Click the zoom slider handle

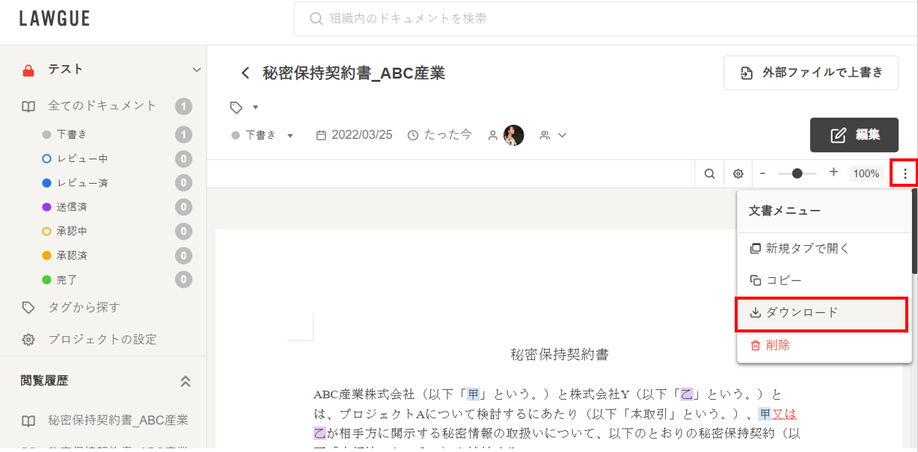[x=797, y=173]
